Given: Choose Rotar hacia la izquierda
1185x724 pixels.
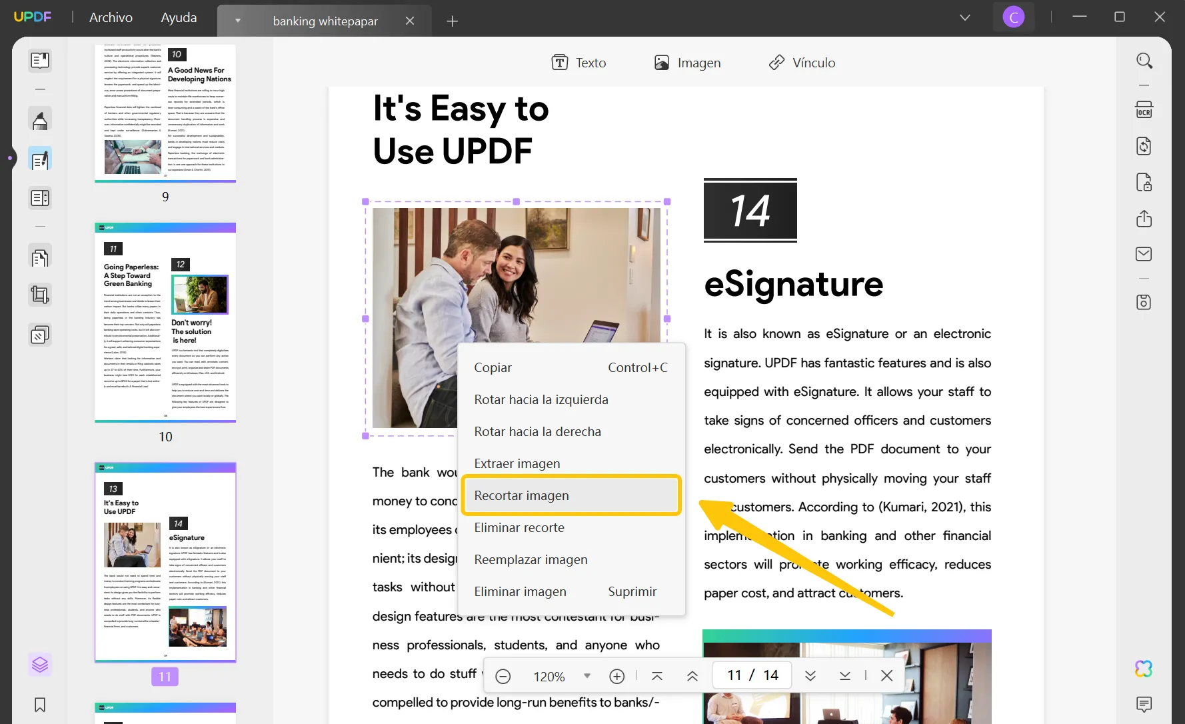Looking at the screenshot, I should 571,399.
